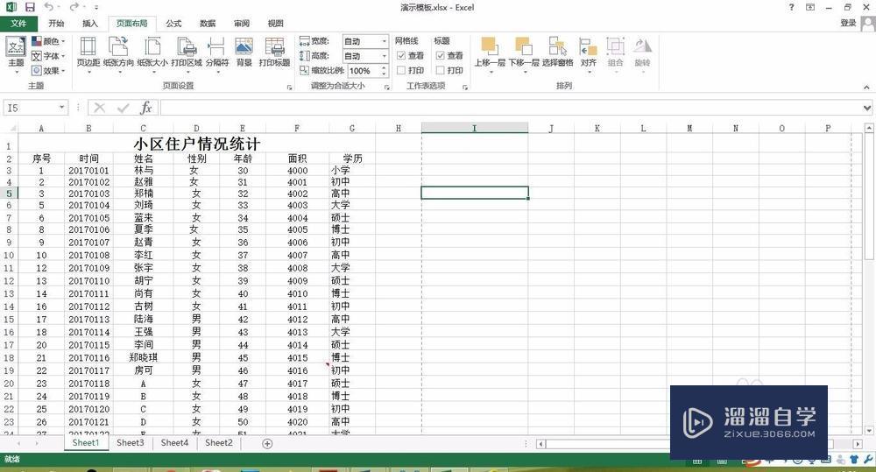Viewport: 876px width, 472px height.
Task: Click Insert Function fx button
Action: (x=145, y=107)
